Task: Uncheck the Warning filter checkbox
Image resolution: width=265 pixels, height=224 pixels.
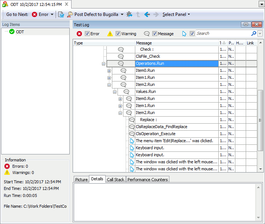Action: coord(118,34)
